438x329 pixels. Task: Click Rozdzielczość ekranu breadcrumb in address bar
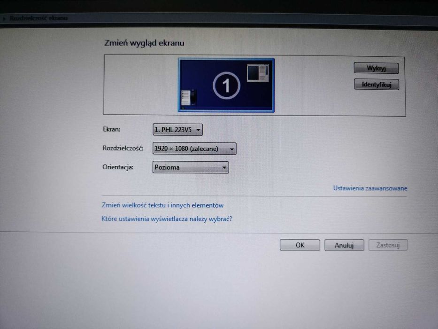(x=38, y=18)
